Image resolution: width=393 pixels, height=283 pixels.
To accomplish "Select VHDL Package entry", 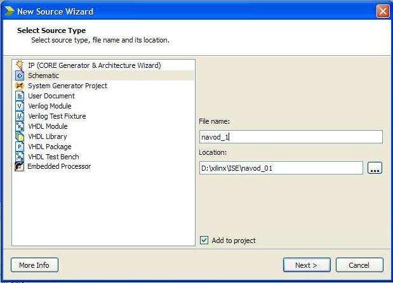I will (x=50, y=147).
